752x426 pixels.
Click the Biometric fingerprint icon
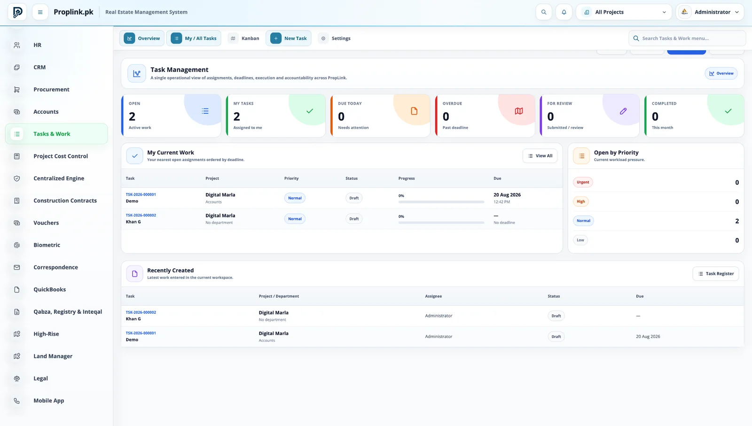coord(17,245)
